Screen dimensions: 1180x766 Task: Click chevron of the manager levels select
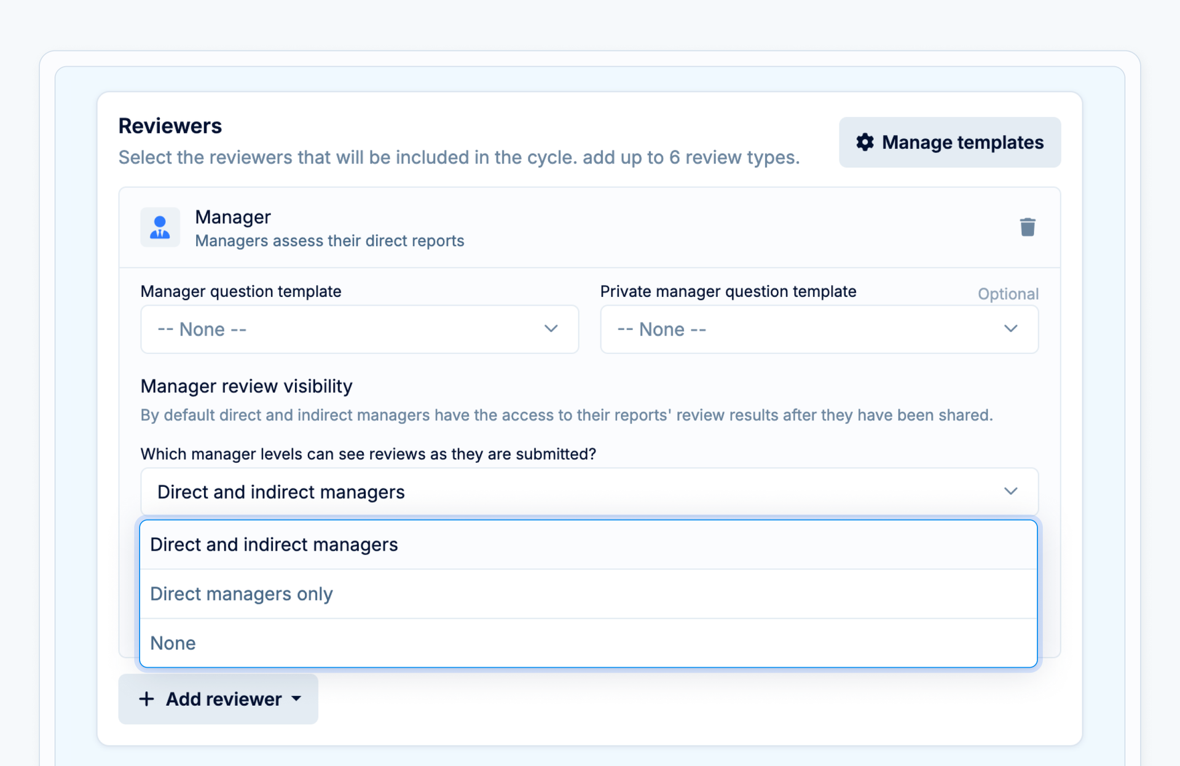coord(1010,491)
